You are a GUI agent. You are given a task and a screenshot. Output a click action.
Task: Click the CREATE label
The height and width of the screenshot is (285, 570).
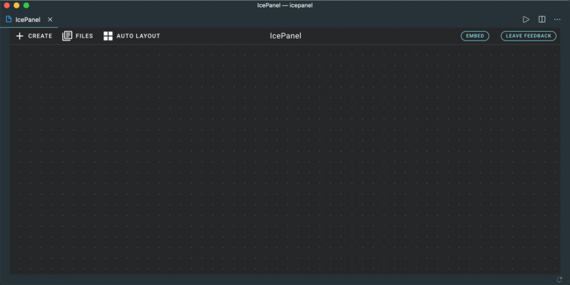coord(40,36)
